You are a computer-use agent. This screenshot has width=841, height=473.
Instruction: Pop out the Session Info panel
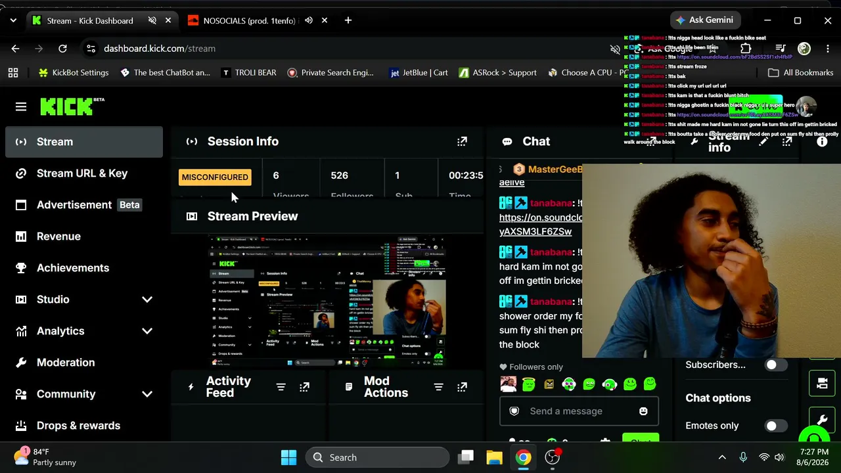(462, 141)
